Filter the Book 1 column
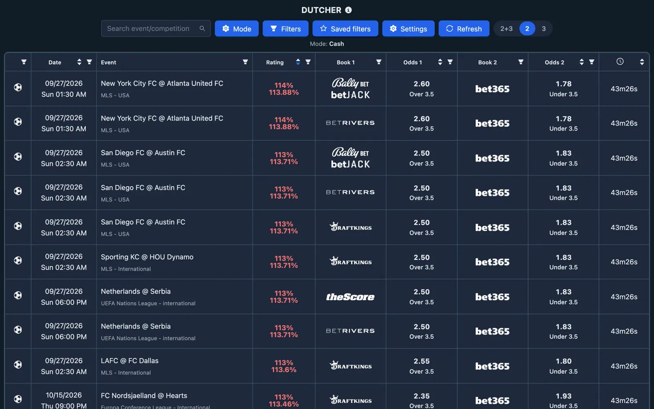Image resolution: width=654 pixels, height=409 pixels. [x=379, y=62]
